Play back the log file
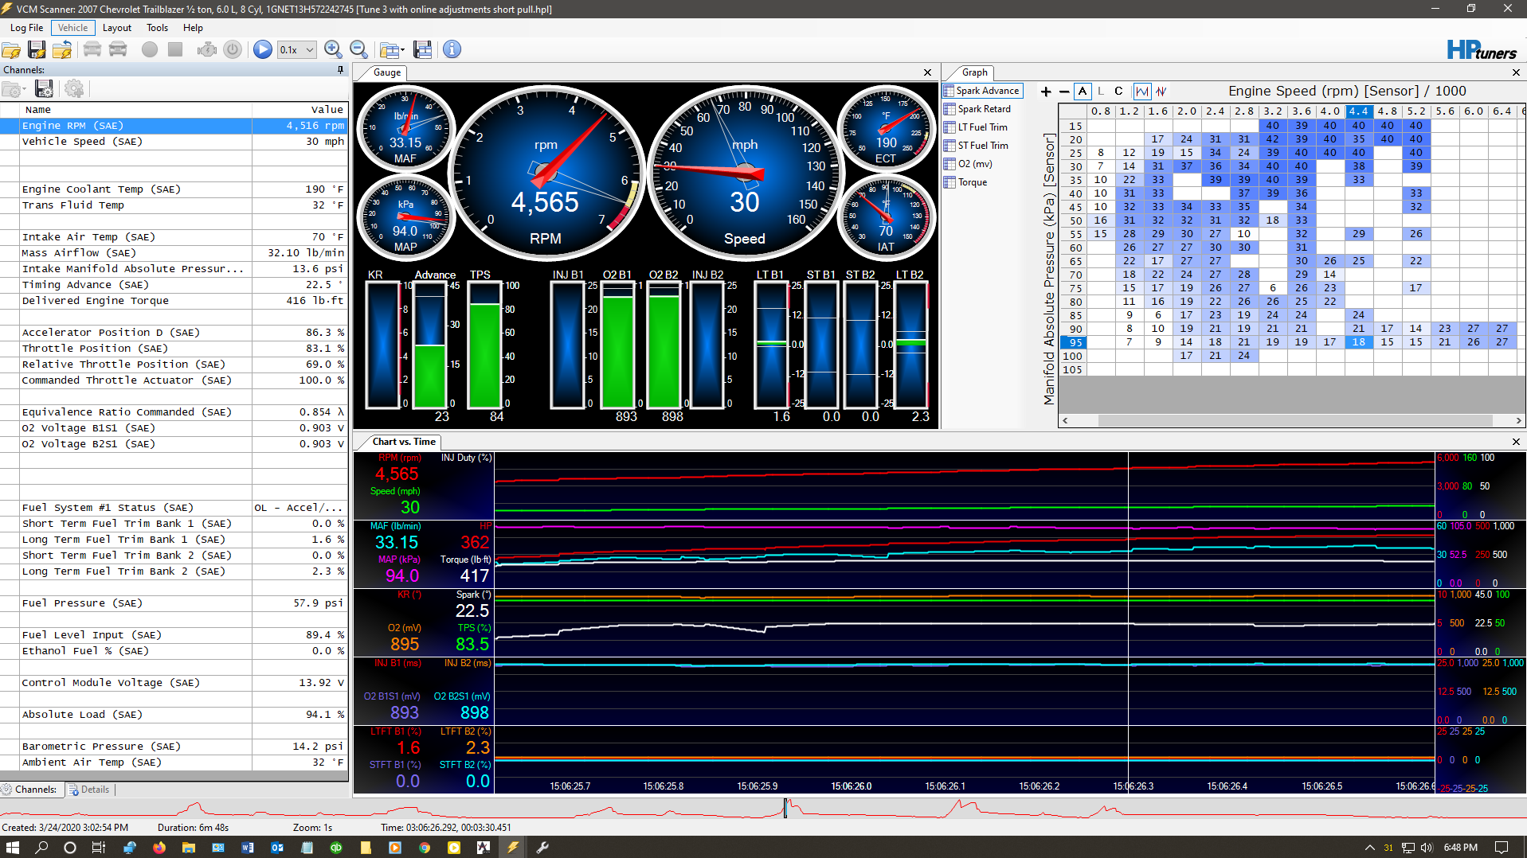 tap(263, 49)
